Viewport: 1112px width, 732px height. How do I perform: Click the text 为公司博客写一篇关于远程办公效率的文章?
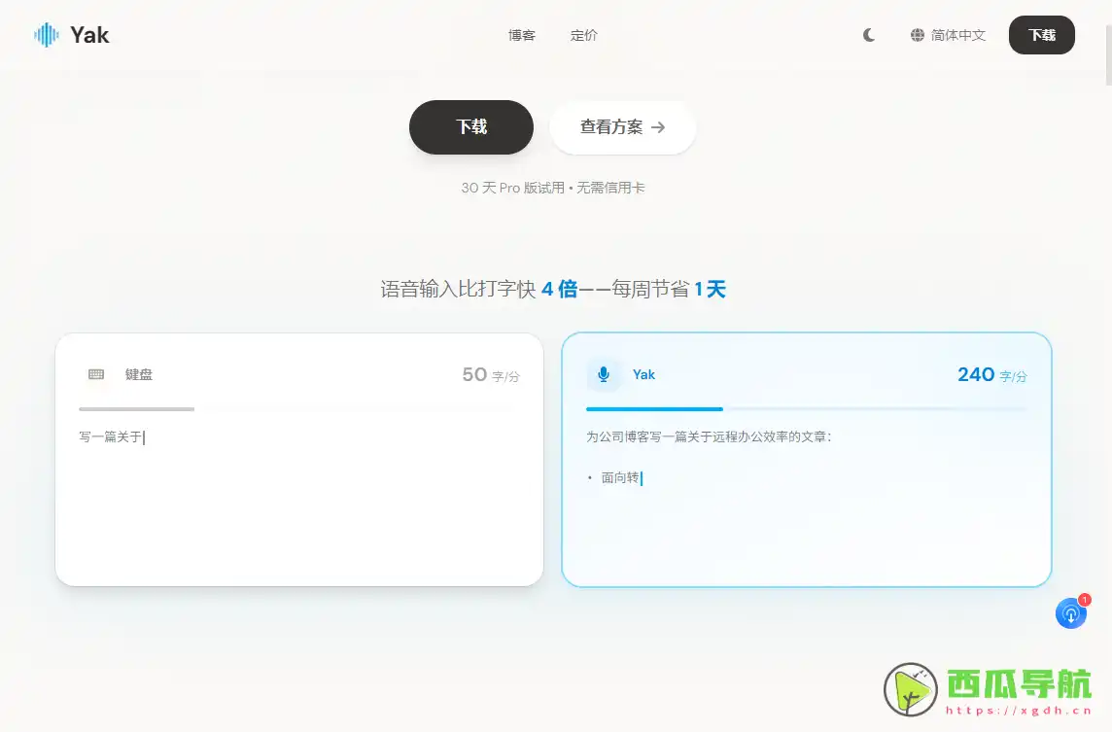click(709, 436)
